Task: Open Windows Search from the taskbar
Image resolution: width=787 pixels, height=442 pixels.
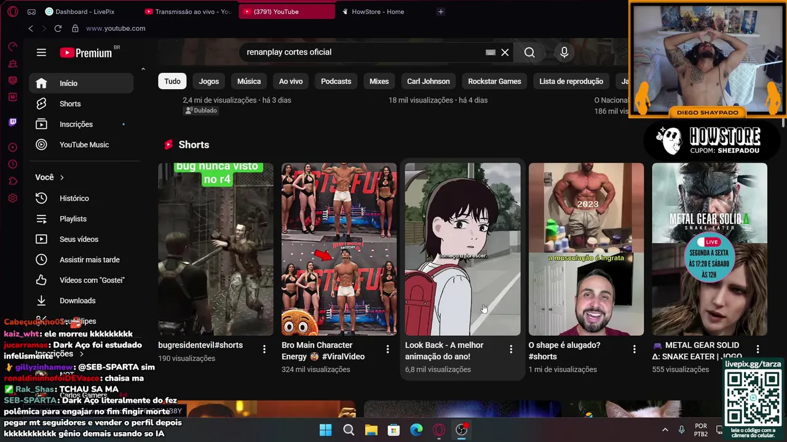Action: tap(349, 430)
